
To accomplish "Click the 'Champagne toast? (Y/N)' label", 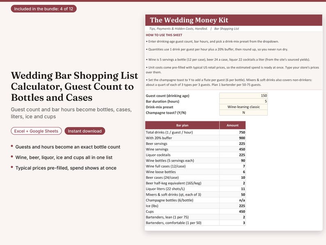I will 166,113.
